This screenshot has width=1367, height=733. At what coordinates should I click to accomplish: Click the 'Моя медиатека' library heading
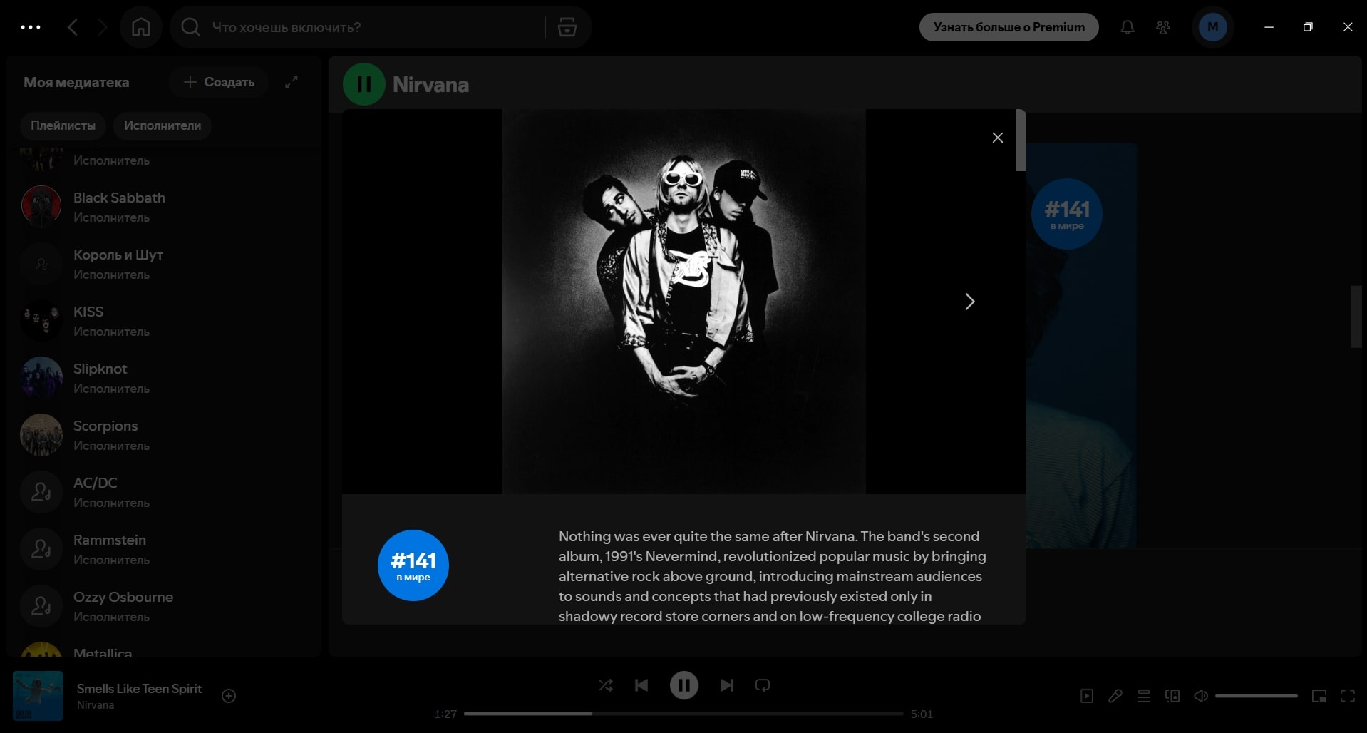pos(76,82)
